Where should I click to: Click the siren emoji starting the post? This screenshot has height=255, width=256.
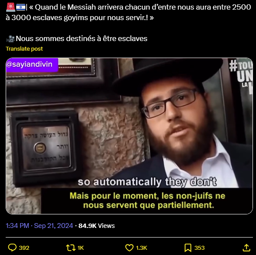click(x=10, y=7)
